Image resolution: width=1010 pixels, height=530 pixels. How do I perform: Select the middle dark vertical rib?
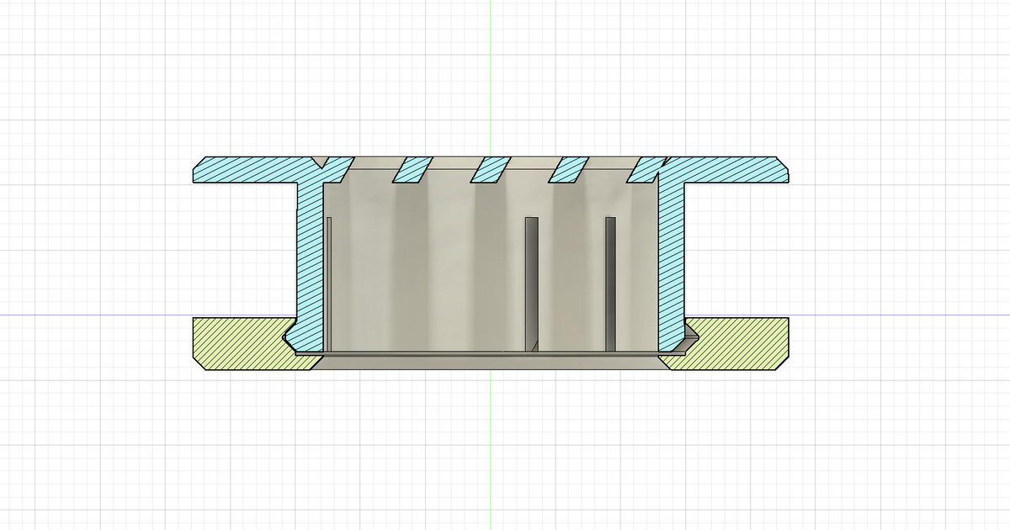click(531, 282)
